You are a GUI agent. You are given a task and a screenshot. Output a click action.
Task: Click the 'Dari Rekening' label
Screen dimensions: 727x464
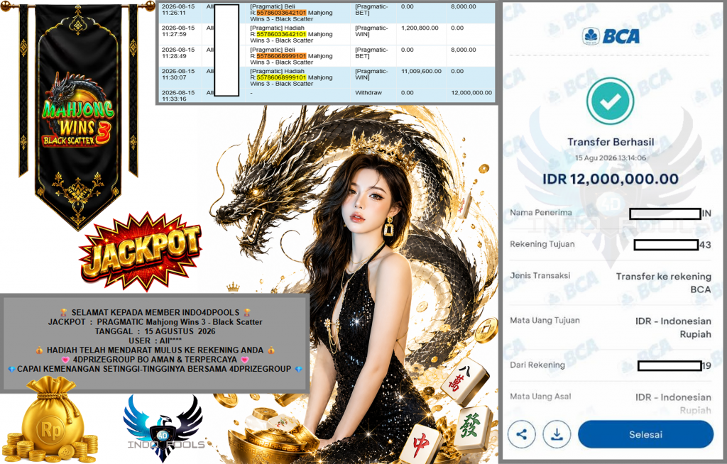coord(537,365)
